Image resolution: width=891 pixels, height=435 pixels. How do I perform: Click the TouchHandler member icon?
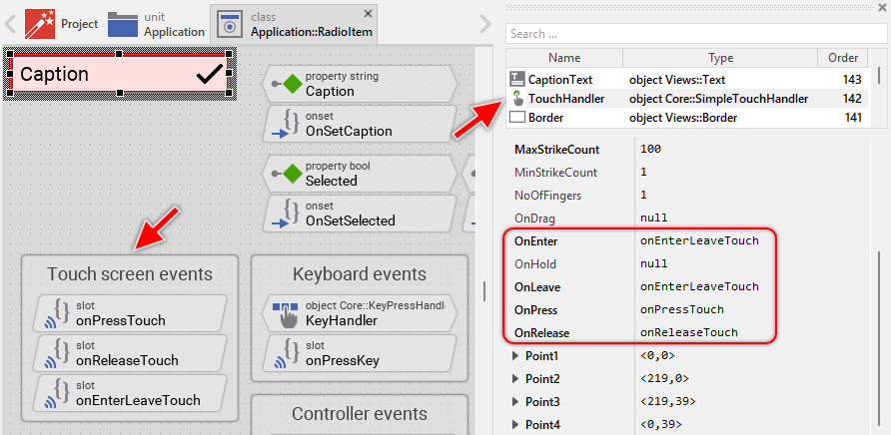[x=516, y=98]
